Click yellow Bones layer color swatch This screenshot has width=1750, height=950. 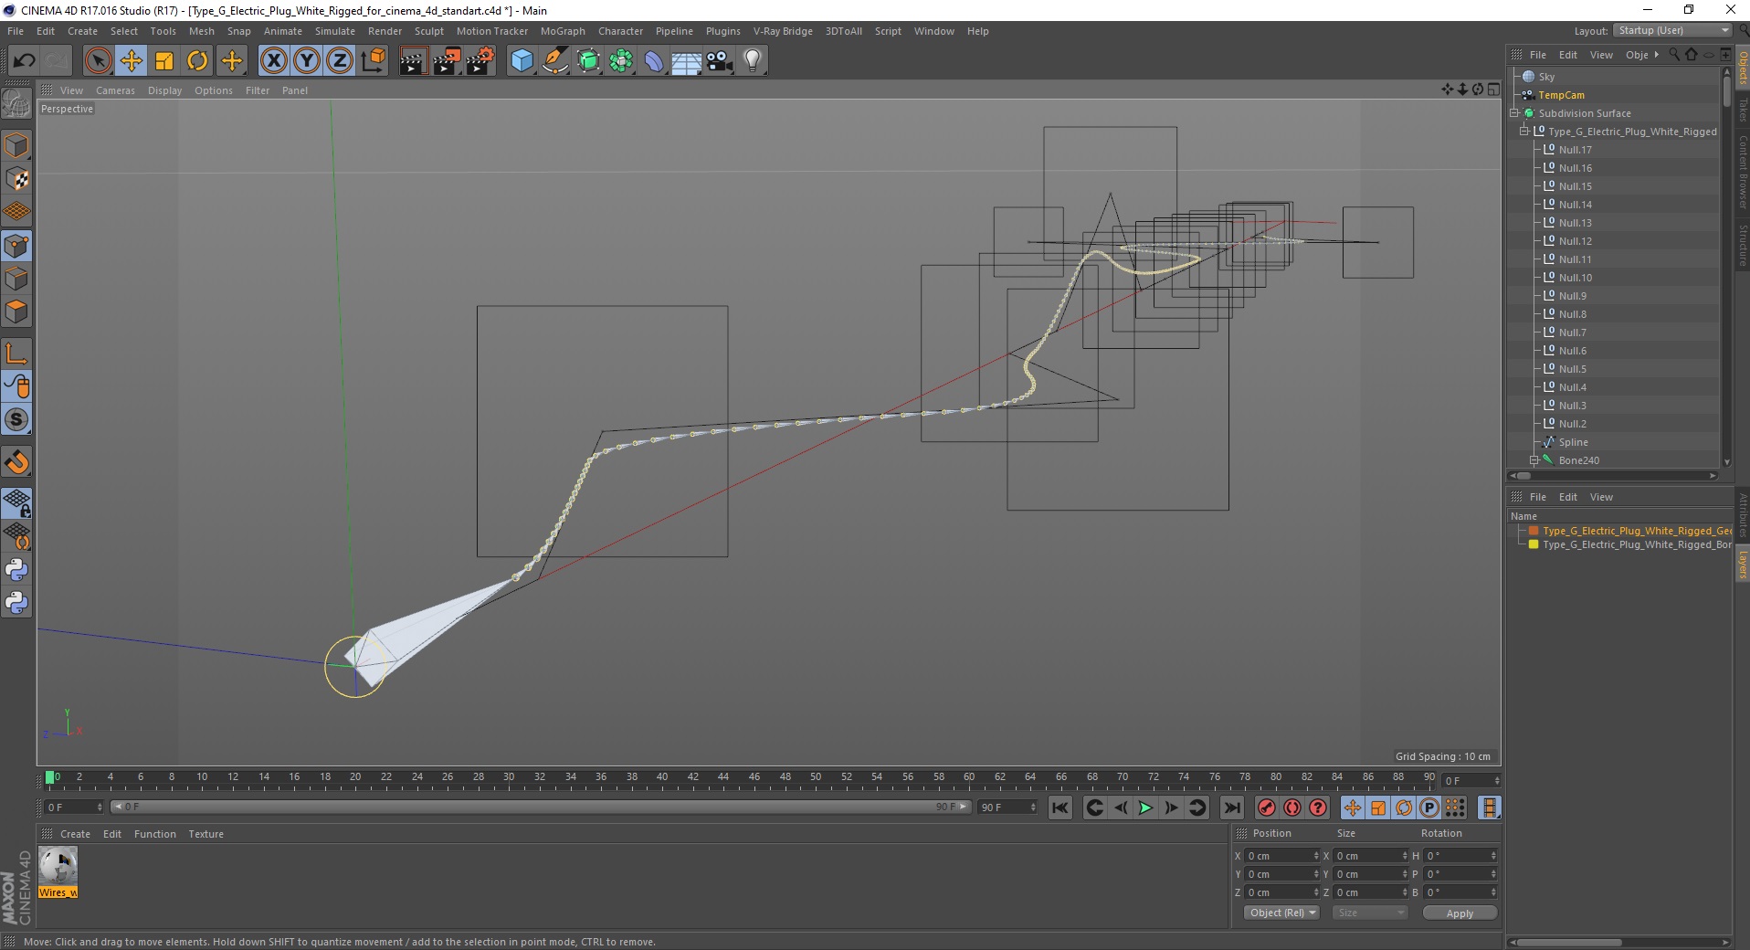click(1534, 544)
